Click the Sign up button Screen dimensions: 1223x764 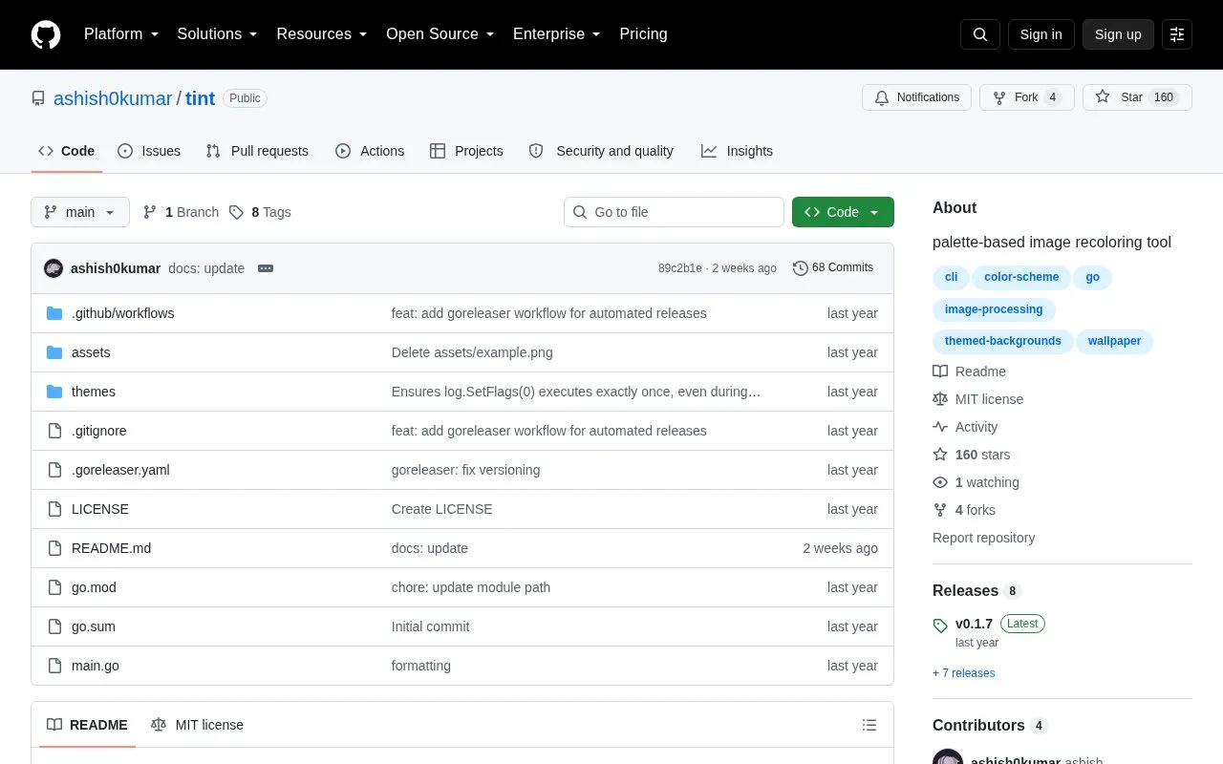point(1118,34)
